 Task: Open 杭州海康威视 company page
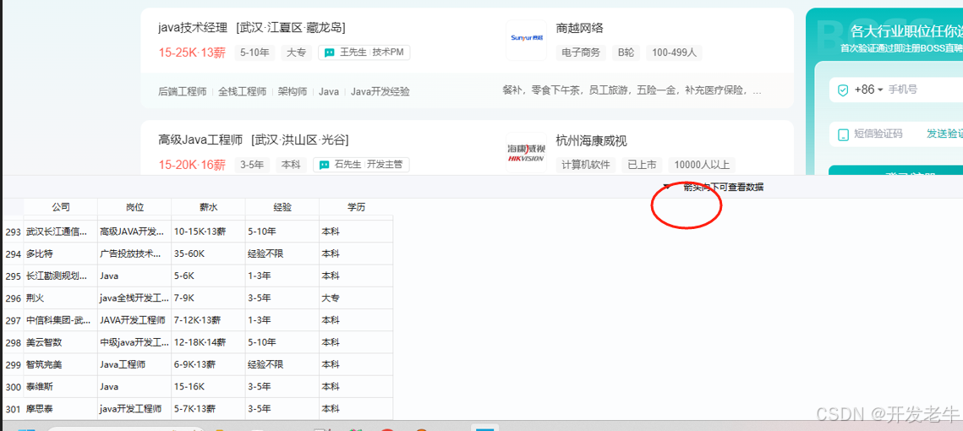(x=592, y=140)
